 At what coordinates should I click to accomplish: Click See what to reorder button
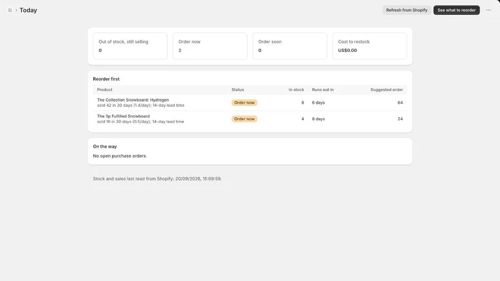click(x=456, y=10)
